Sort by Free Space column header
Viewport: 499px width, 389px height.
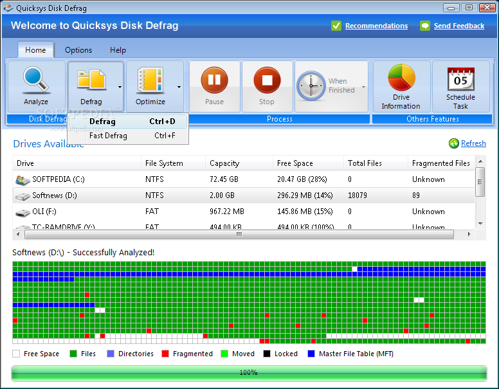coord(309,163)
